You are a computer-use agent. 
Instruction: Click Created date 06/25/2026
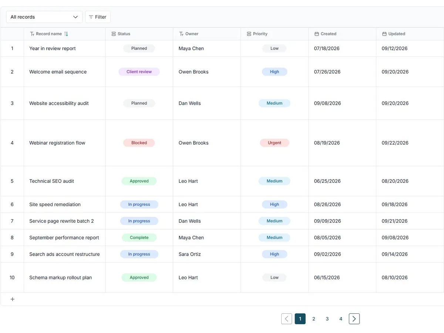click(327, 181)
